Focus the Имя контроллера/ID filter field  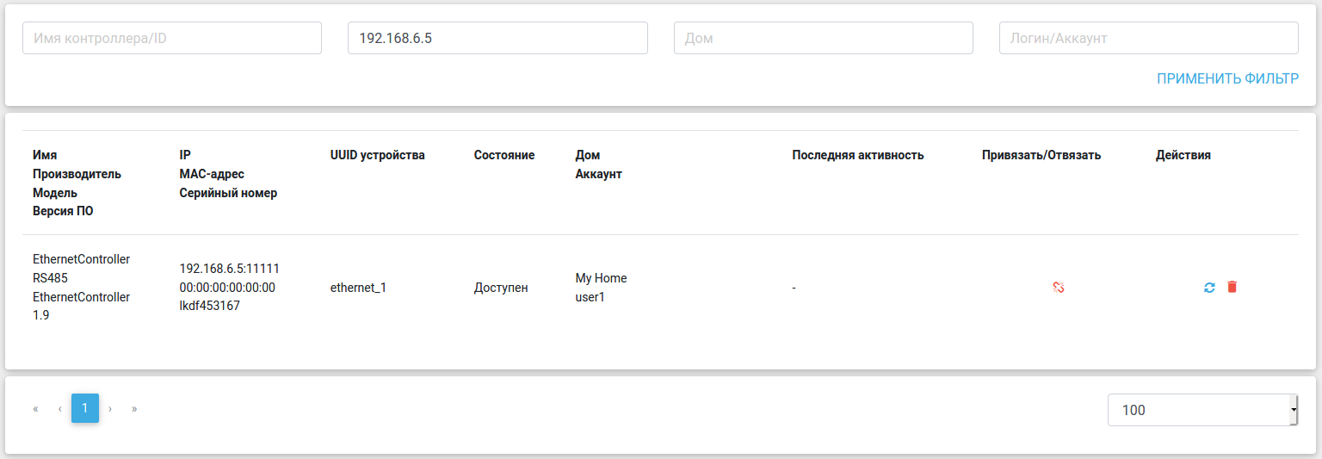(x=172, y=39)
